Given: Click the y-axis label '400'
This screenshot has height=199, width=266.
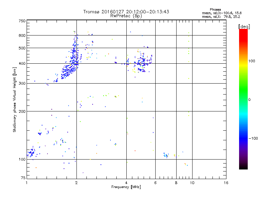Looking at the screenshot, I should pyautogui.click(x=22, y=64).
